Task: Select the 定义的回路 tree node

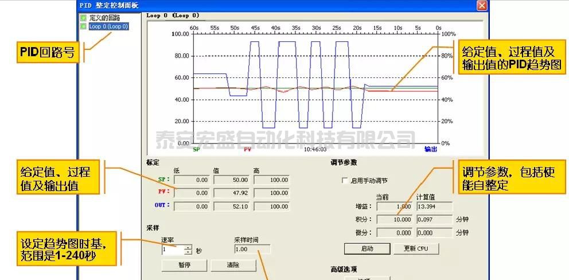Action: [104, 18]
